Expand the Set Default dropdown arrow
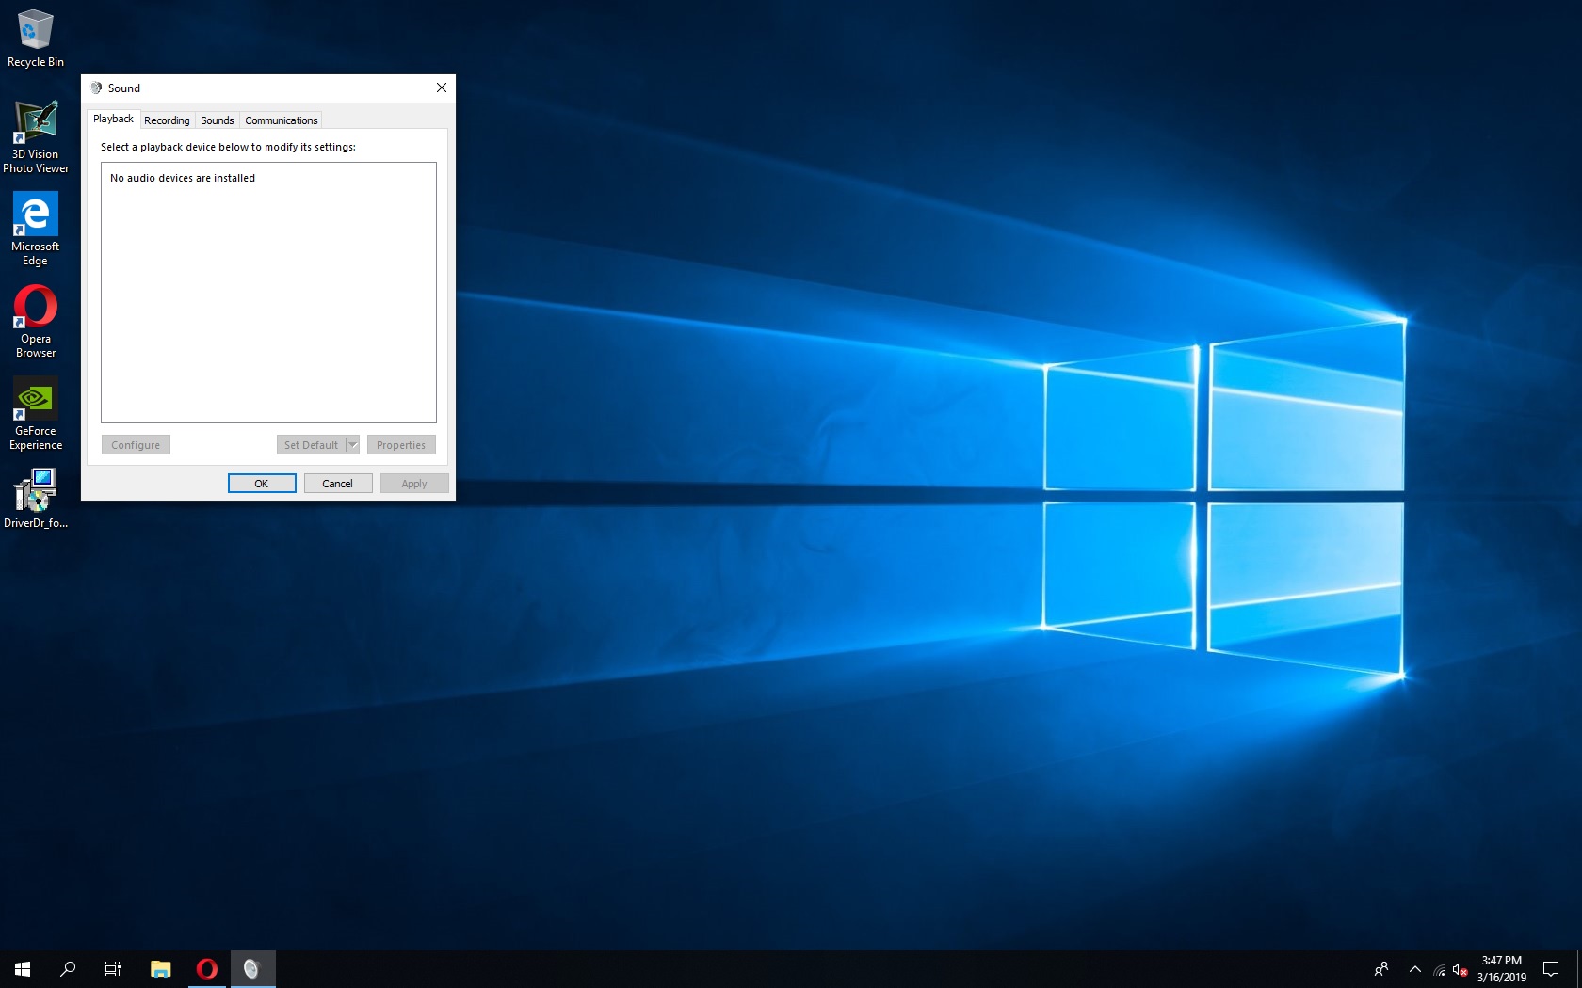 click(353, 445)
